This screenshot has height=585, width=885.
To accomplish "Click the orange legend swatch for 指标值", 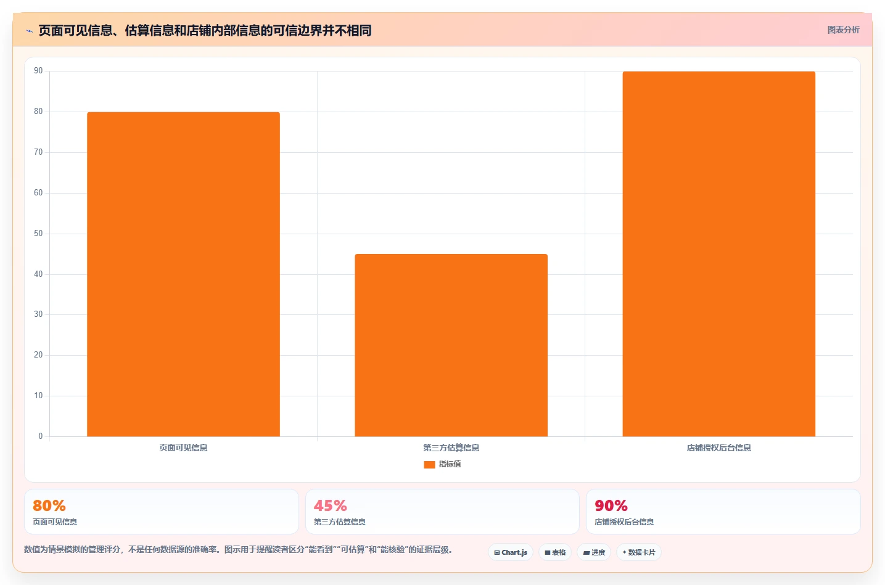I will [429, 464].
